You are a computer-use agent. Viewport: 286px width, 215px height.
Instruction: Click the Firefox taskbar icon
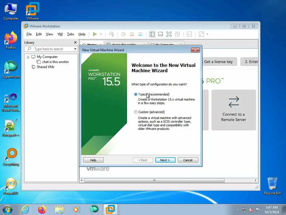[42, 209]
